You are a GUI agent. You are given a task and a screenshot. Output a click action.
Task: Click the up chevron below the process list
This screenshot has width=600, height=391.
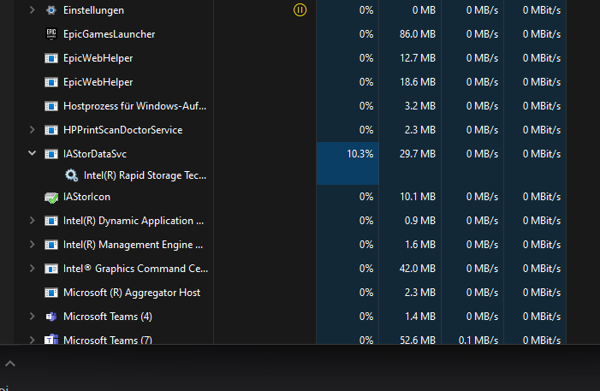pos(10,364)
